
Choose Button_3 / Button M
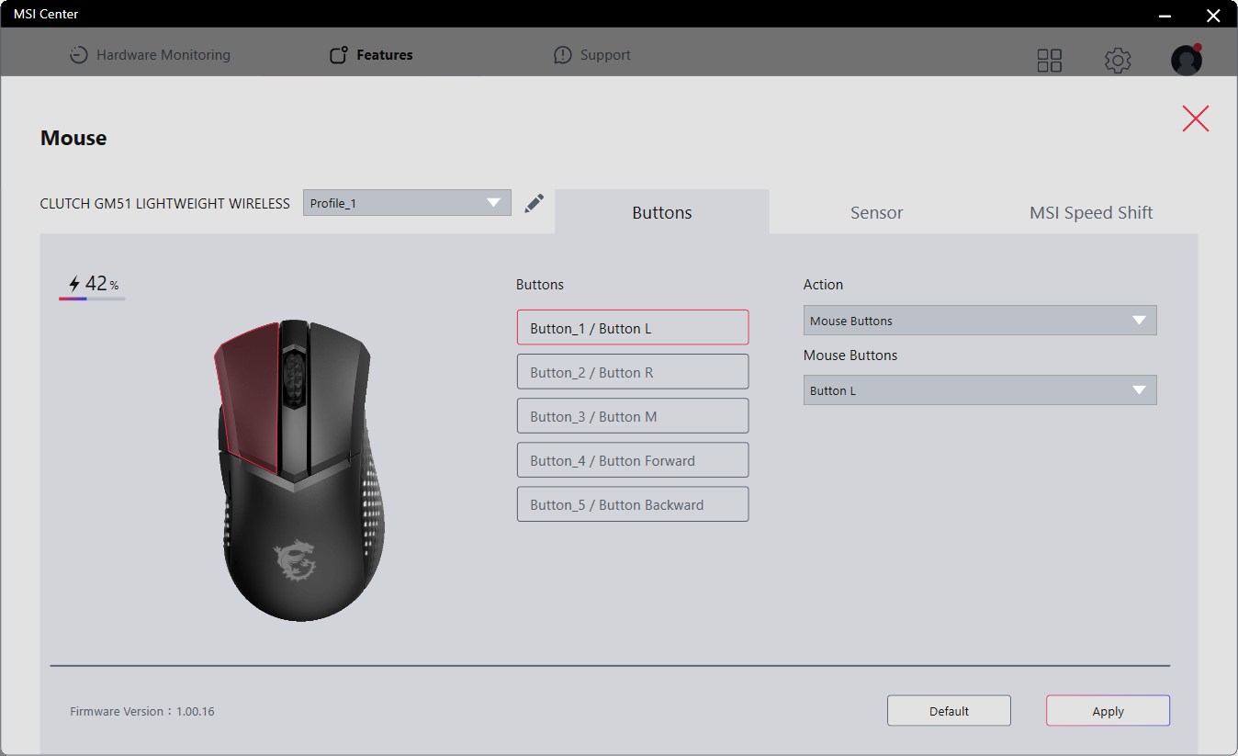click(x=633, y=416)
